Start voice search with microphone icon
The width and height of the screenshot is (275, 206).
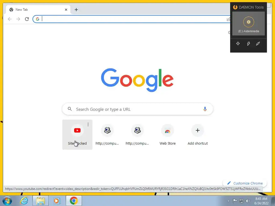coord(205,109)
